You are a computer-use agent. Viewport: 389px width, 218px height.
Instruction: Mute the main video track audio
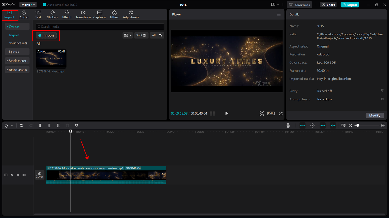tap(24, 175)
